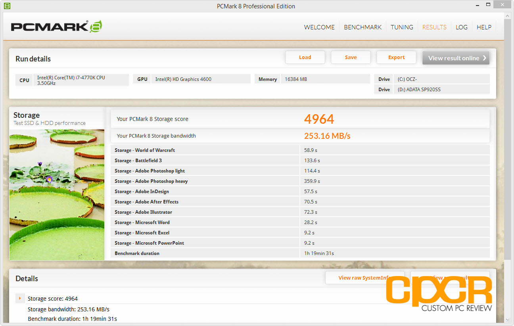Select the Storage score value 4964
514x326 pixels.
pos(319,119)
